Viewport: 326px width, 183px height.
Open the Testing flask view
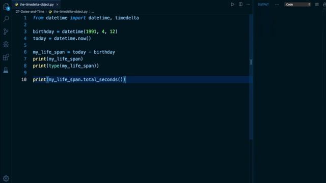point(6,70)
